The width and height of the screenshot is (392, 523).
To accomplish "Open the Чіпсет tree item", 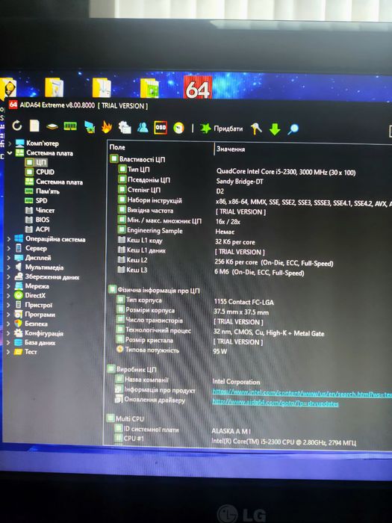I will [x=40, y=210].
